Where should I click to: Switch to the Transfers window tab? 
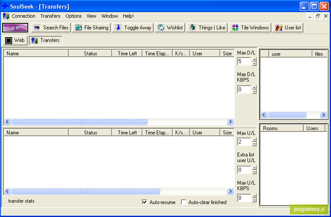click(x=45, y=40)
